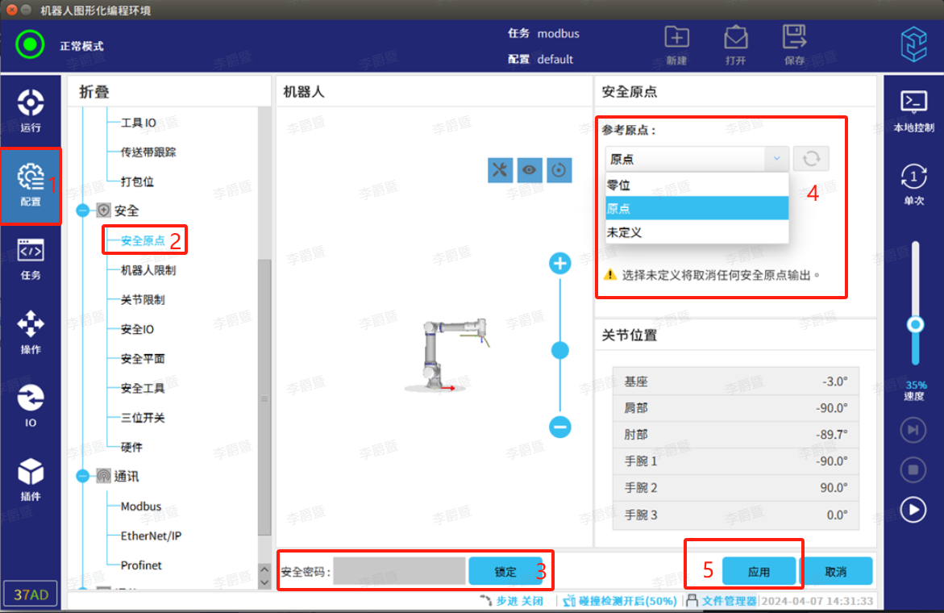Image resolution: width=944 pixels, height=613 pixels.
Task: Toggle the eye visibility icon in robot view
Action: tap(530, 169)
